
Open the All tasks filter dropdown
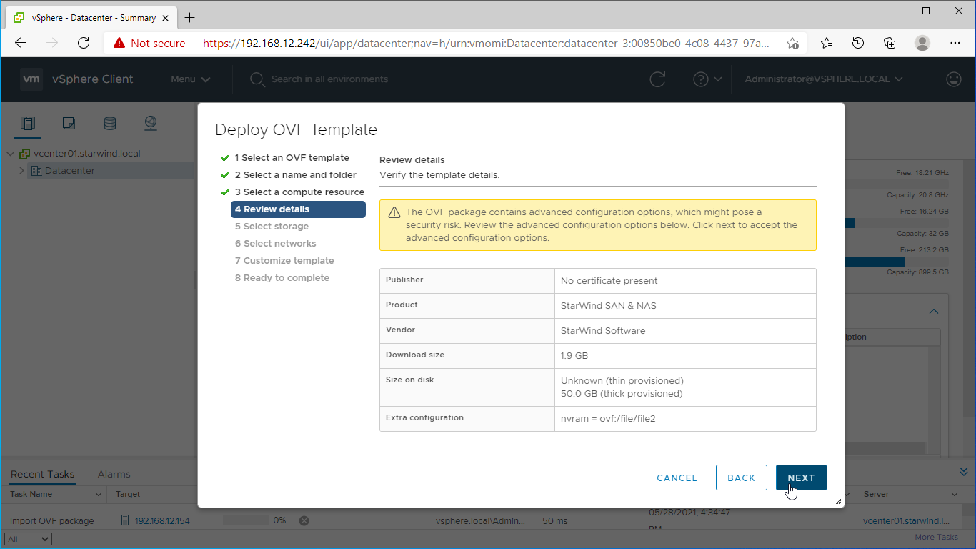28,540
